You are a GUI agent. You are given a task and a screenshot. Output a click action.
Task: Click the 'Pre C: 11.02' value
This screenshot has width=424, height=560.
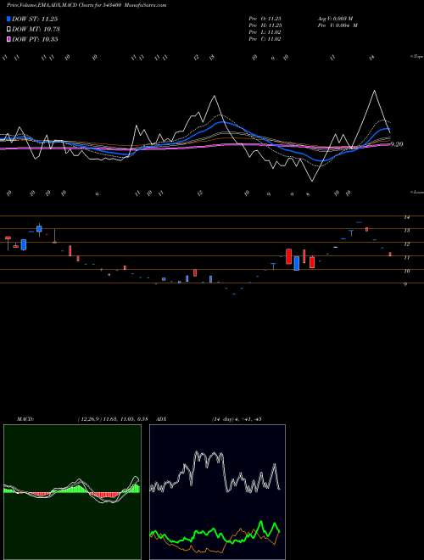tap(265, 39)
